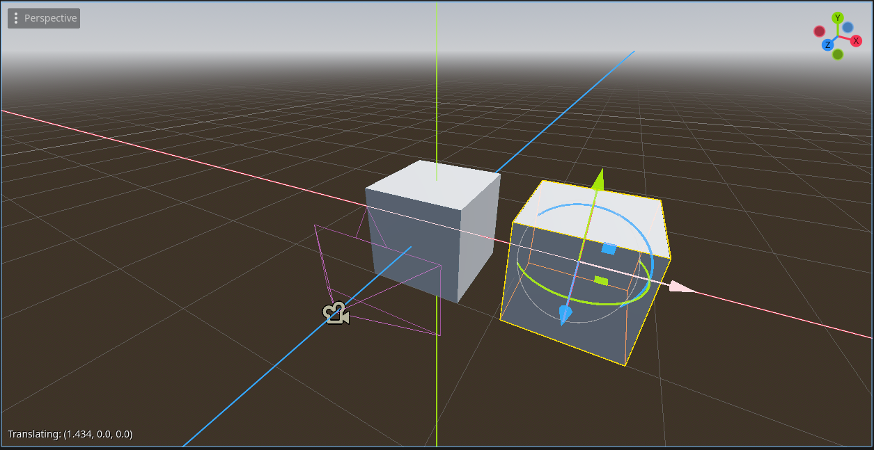Click the X axis ball on the navigation gizmo
This screenshot has height=450, width=874.
click(856, 40)
